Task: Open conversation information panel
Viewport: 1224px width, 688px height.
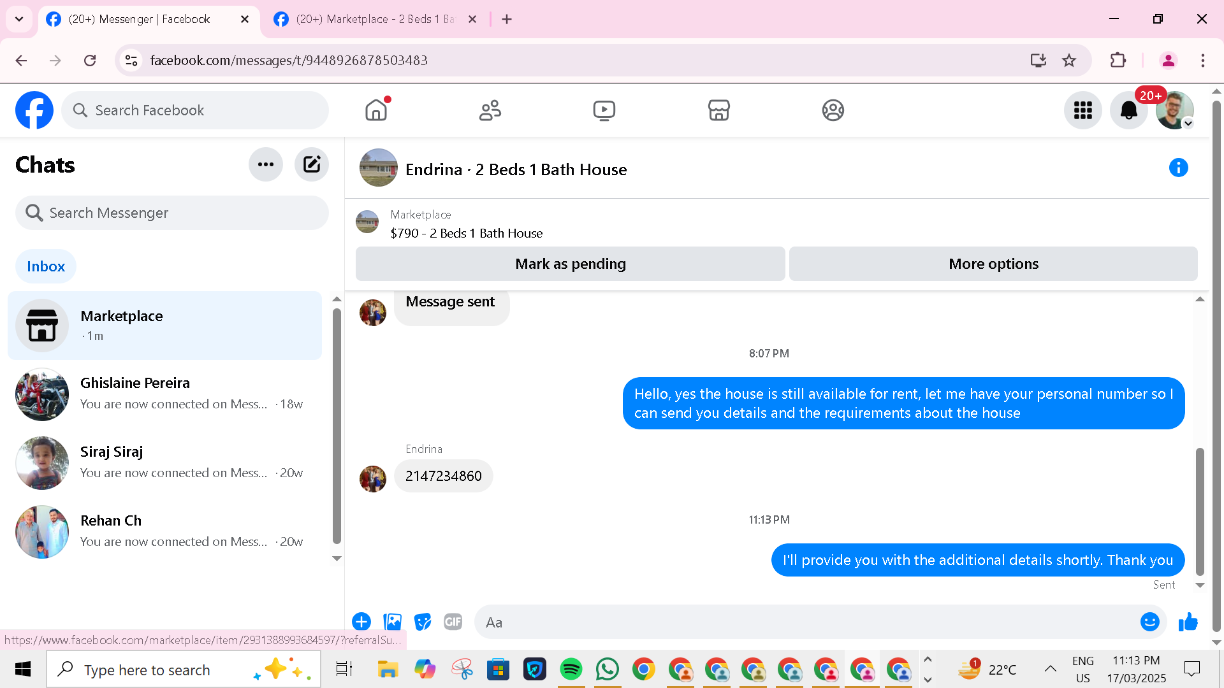Action: tap(1178, 168)
